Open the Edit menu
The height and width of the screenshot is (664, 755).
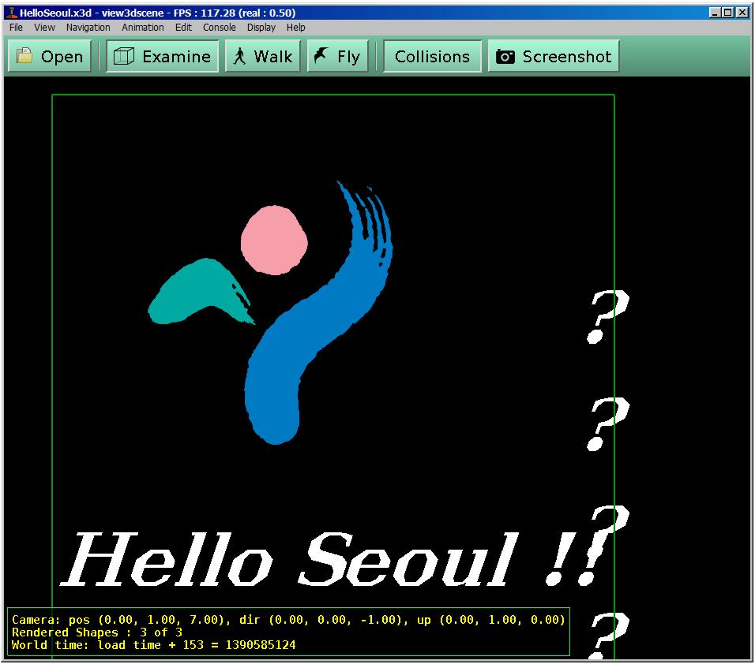tap(183, 27)
